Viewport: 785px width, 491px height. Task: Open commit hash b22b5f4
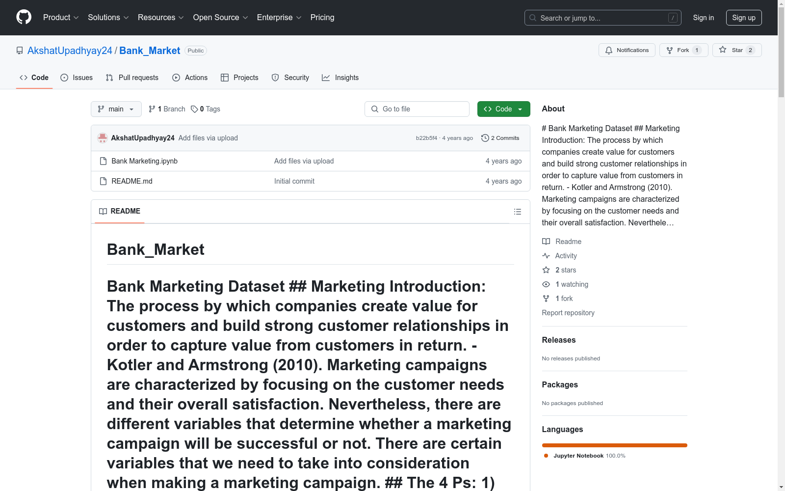[x=426, y=138]
